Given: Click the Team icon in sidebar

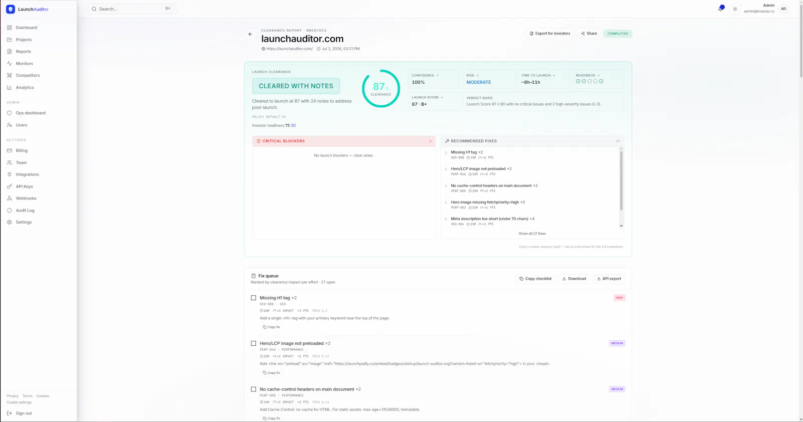Looking at the screenshot, I should pyautogui.click(x=10, y=162).
